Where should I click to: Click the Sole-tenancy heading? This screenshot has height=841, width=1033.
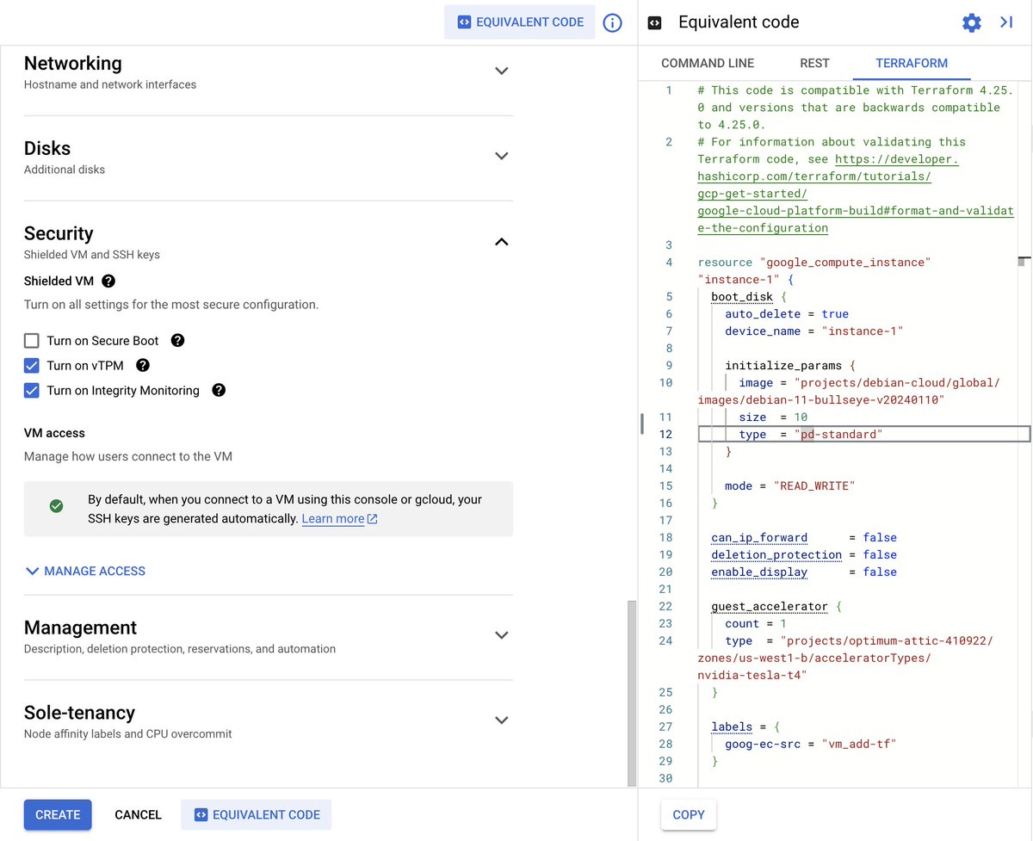point(79,713)
